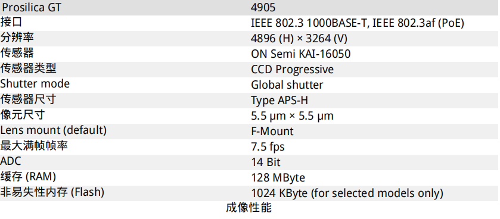Select the model number 4905

coord(263,7)
